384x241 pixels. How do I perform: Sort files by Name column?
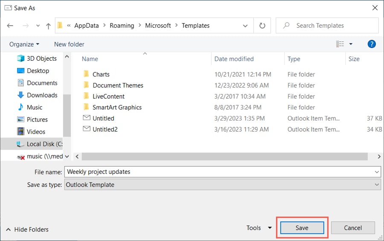coord(90,59)
